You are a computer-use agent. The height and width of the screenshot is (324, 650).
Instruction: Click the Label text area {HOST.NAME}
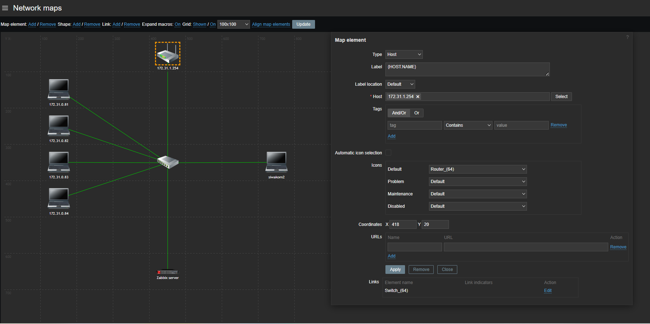467,69
